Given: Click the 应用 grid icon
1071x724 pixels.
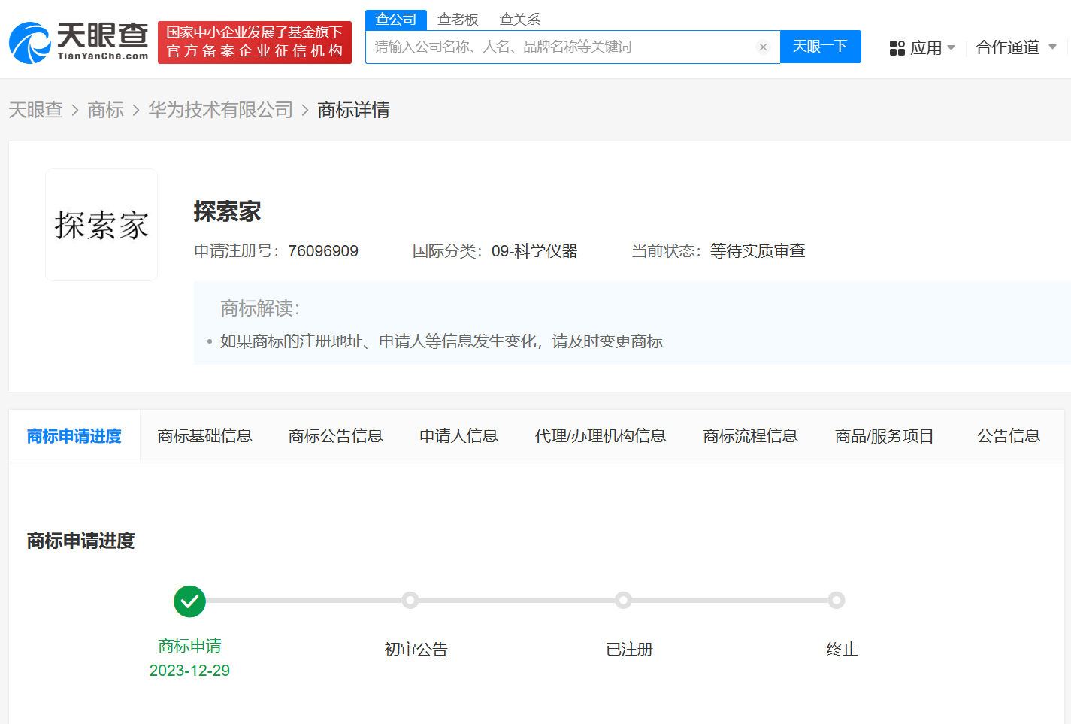Looking at the screenshot, I should click(x=897, y=48).
